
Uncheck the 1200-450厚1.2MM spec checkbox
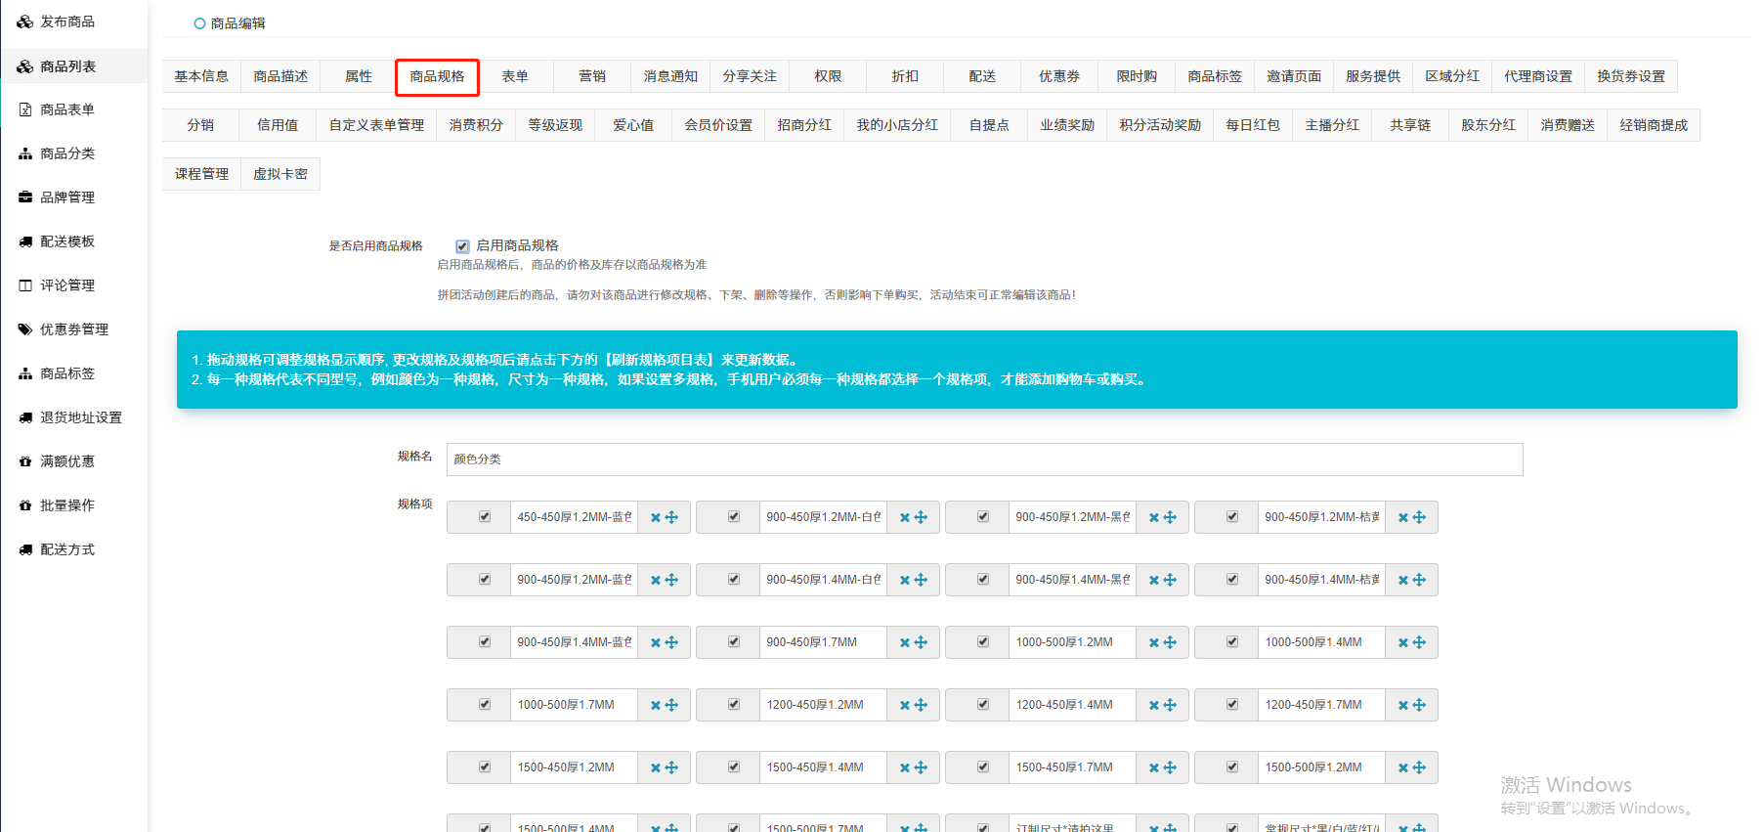(734, 704)
